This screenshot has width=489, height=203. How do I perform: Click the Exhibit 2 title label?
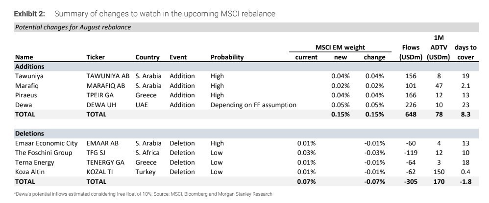[x=30, y=14]
